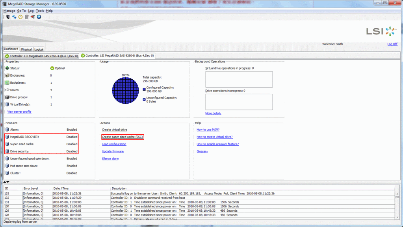403x227 pixels.
Task: Click the log scrollbar up arrow
Action: pyautogui.click(x=397, y=194)
